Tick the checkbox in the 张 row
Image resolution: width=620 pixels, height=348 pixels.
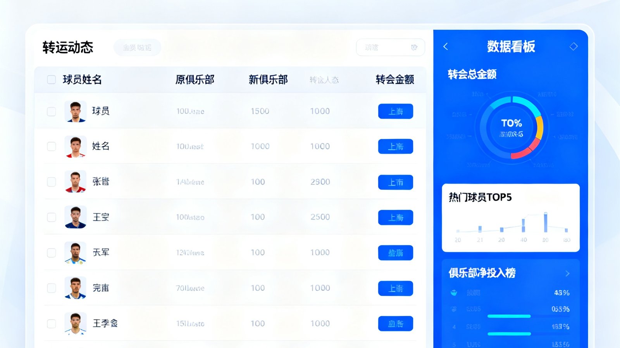(x=52, y=182)
